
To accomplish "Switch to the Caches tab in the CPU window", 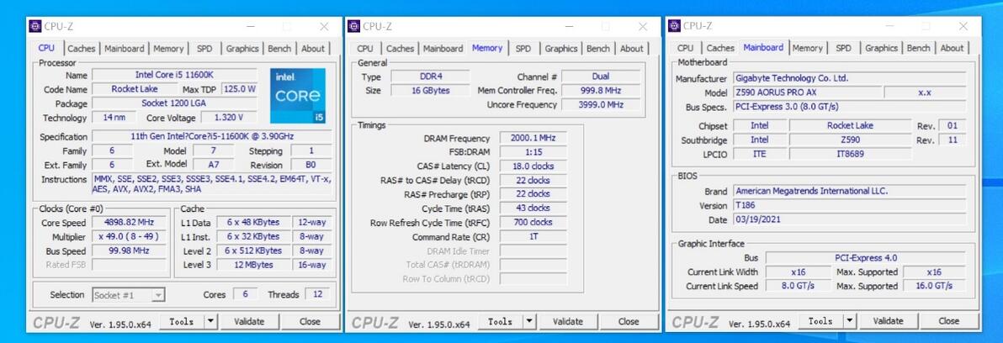I will pyautogui.click(x=82, y=49).
